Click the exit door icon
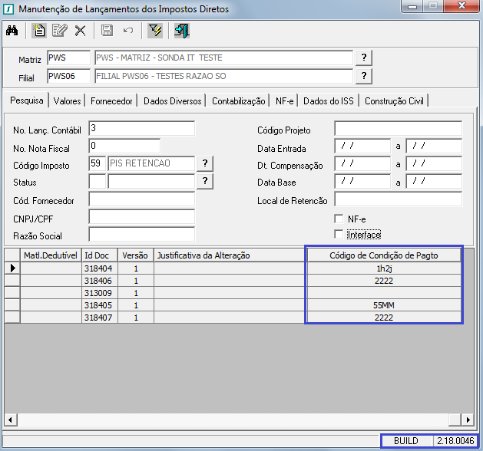Screen dimensions: 483x451 [x=181, y=31]
